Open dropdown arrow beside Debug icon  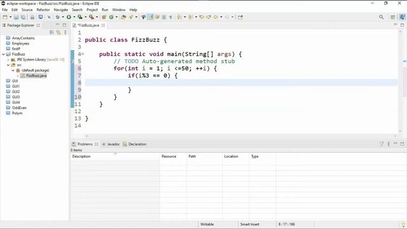[63, 17]
